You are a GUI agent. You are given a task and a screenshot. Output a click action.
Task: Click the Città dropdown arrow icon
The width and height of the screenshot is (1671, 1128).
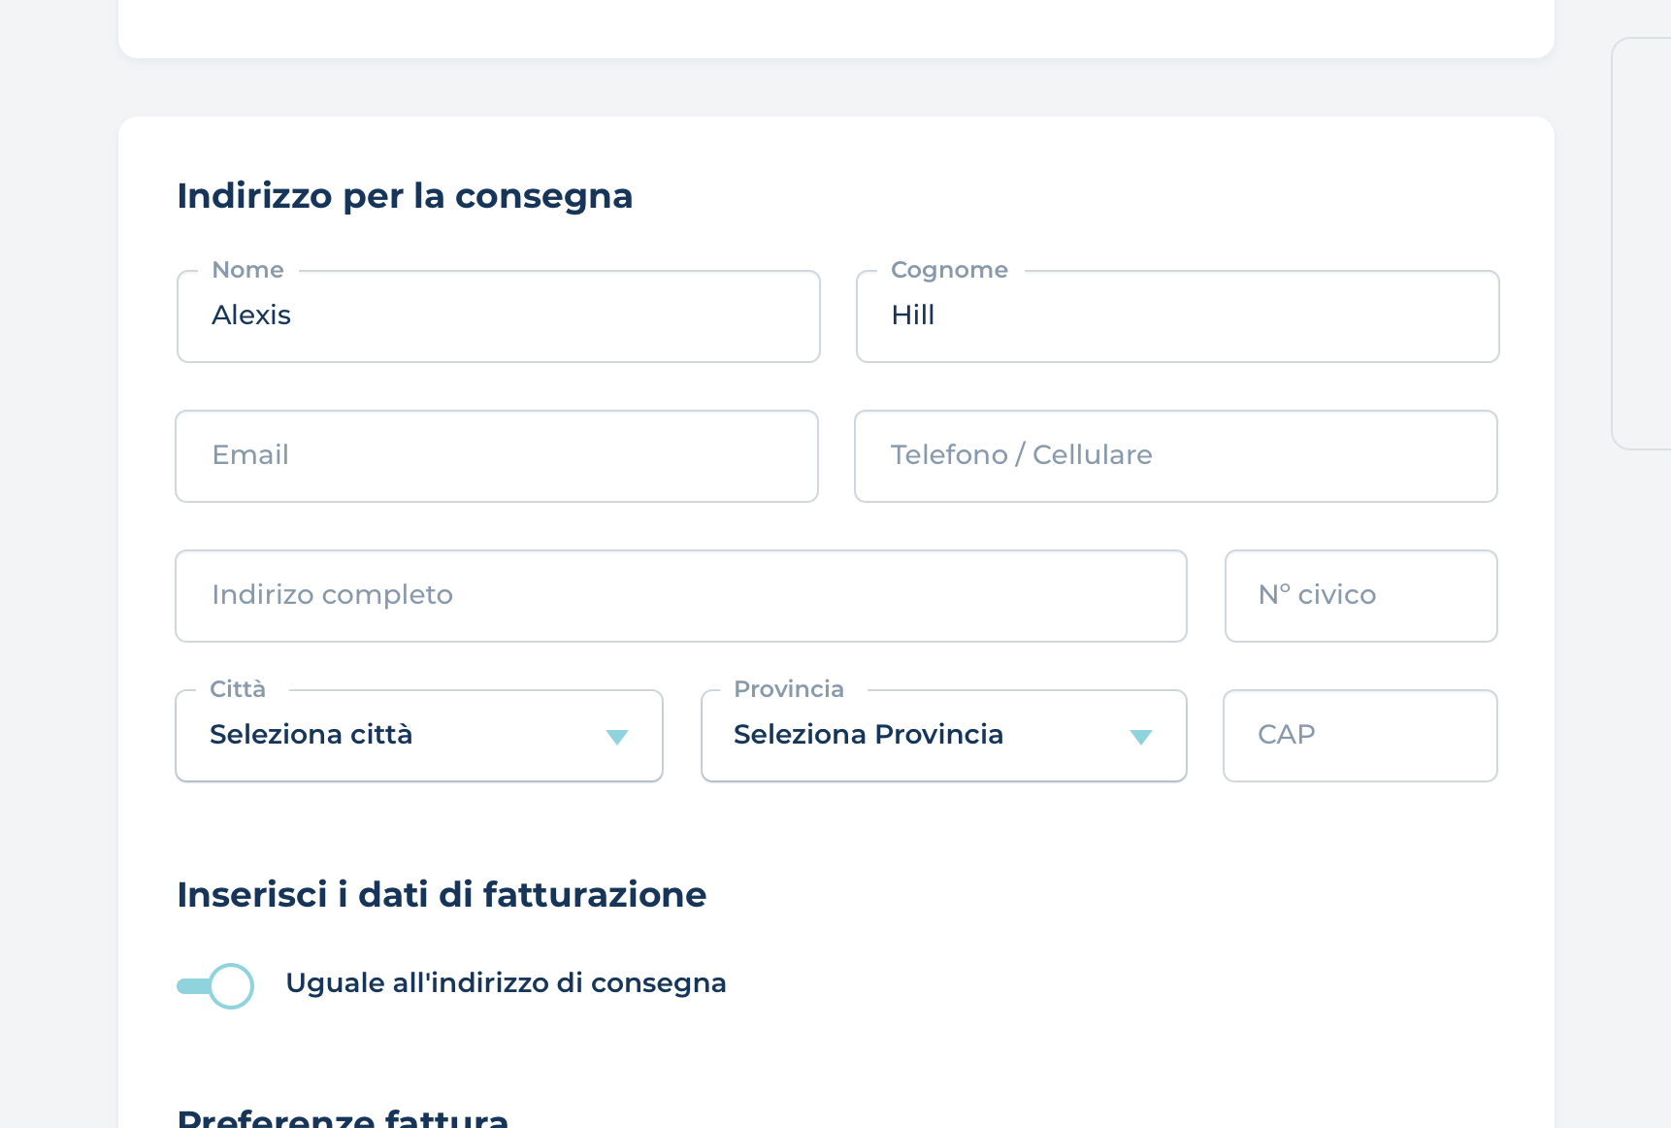[x=617, y=737]
